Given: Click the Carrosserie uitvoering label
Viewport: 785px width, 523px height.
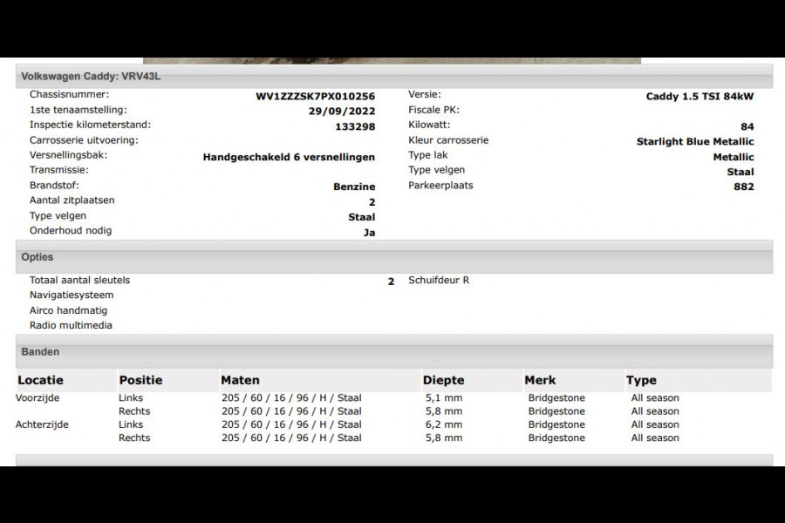Looking at the screenshot, I should coord(84,140).
